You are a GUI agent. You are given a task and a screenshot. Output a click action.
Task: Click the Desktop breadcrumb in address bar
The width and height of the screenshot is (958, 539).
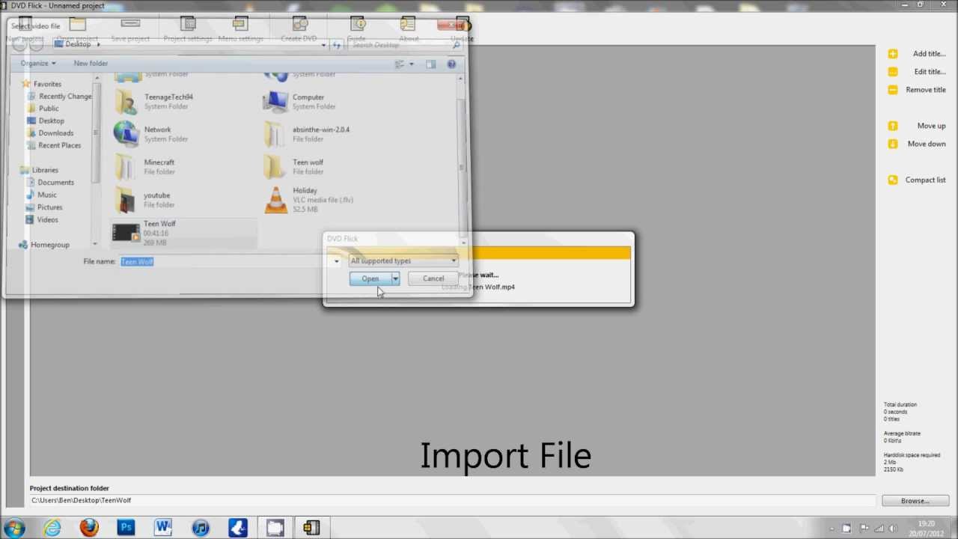[x=77, y=44]
